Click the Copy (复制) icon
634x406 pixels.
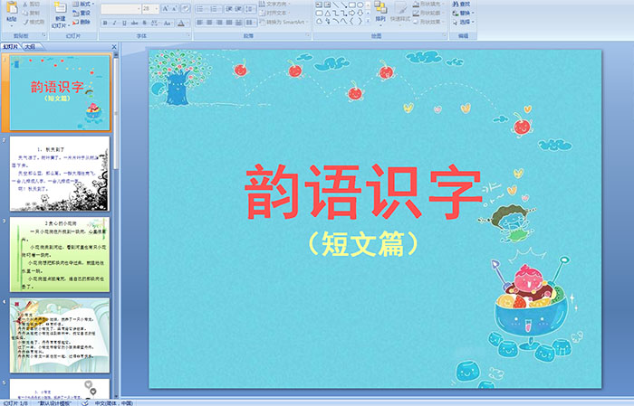click(25, 13)
